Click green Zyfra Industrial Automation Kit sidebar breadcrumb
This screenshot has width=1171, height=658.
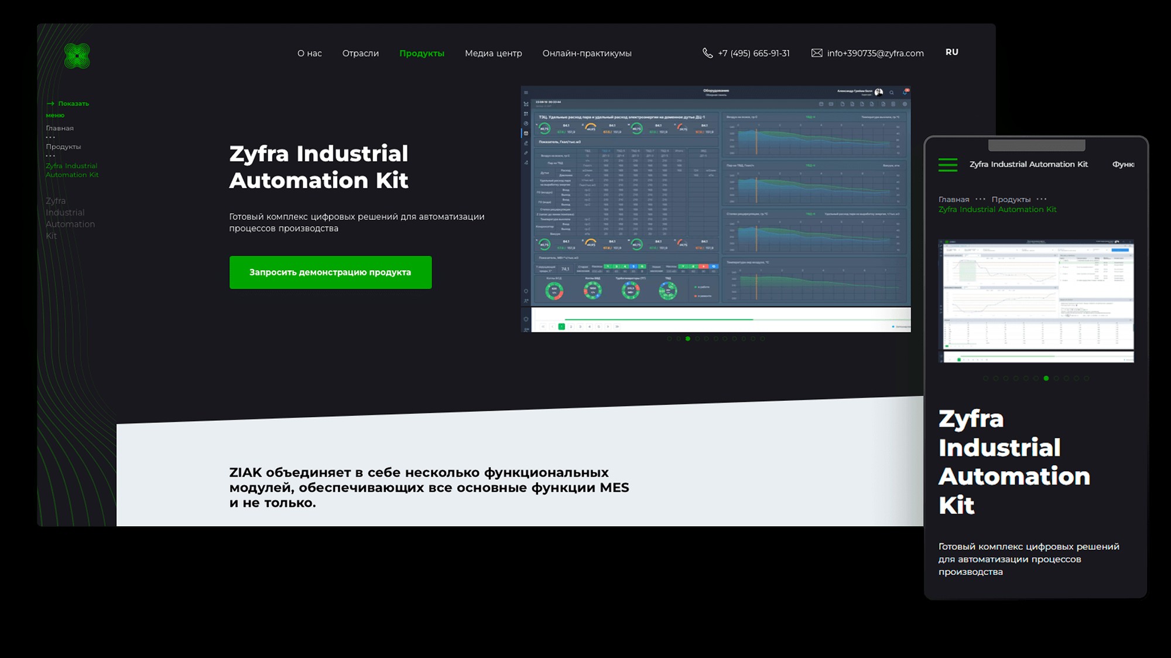pyautogui.click(x=72, y=171)
